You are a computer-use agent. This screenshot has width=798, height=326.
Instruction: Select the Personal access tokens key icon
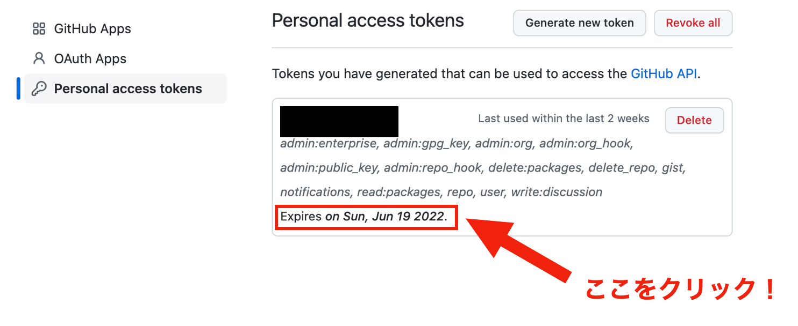point(38,88)
